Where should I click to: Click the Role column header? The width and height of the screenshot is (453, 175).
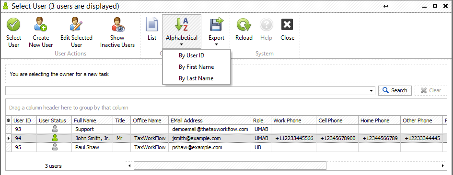point(261,120)
